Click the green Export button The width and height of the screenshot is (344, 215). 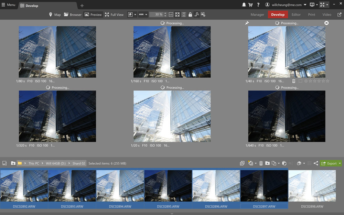coord(329,163)
